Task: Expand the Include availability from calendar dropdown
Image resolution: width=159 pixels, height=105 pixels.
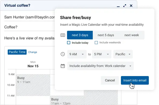Action: pos(100,66)
